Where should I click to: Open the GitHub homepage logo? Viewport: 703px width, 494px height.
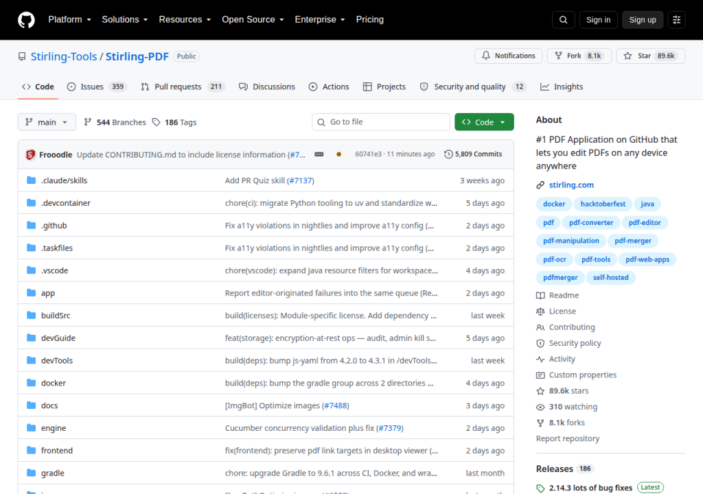[x=26, y=20]
